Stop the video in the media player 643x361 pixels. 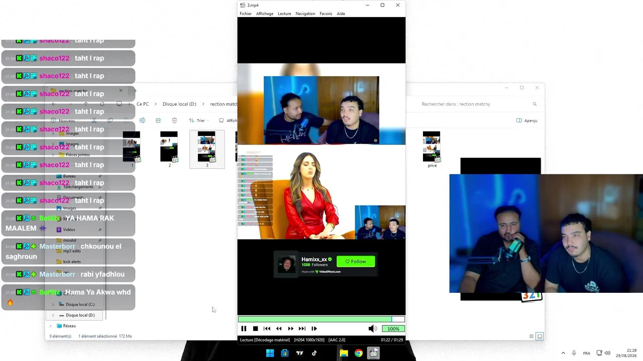tap(255, 328)
